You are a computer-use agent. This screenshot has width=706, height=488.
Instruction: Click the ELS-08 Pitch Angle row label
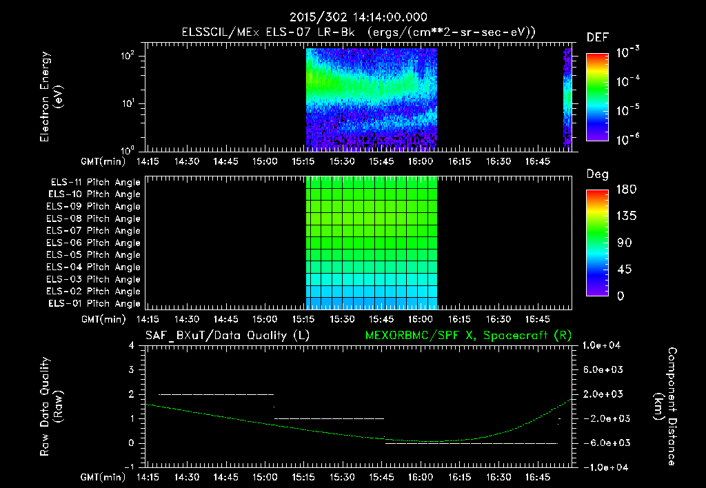[94, 218]
